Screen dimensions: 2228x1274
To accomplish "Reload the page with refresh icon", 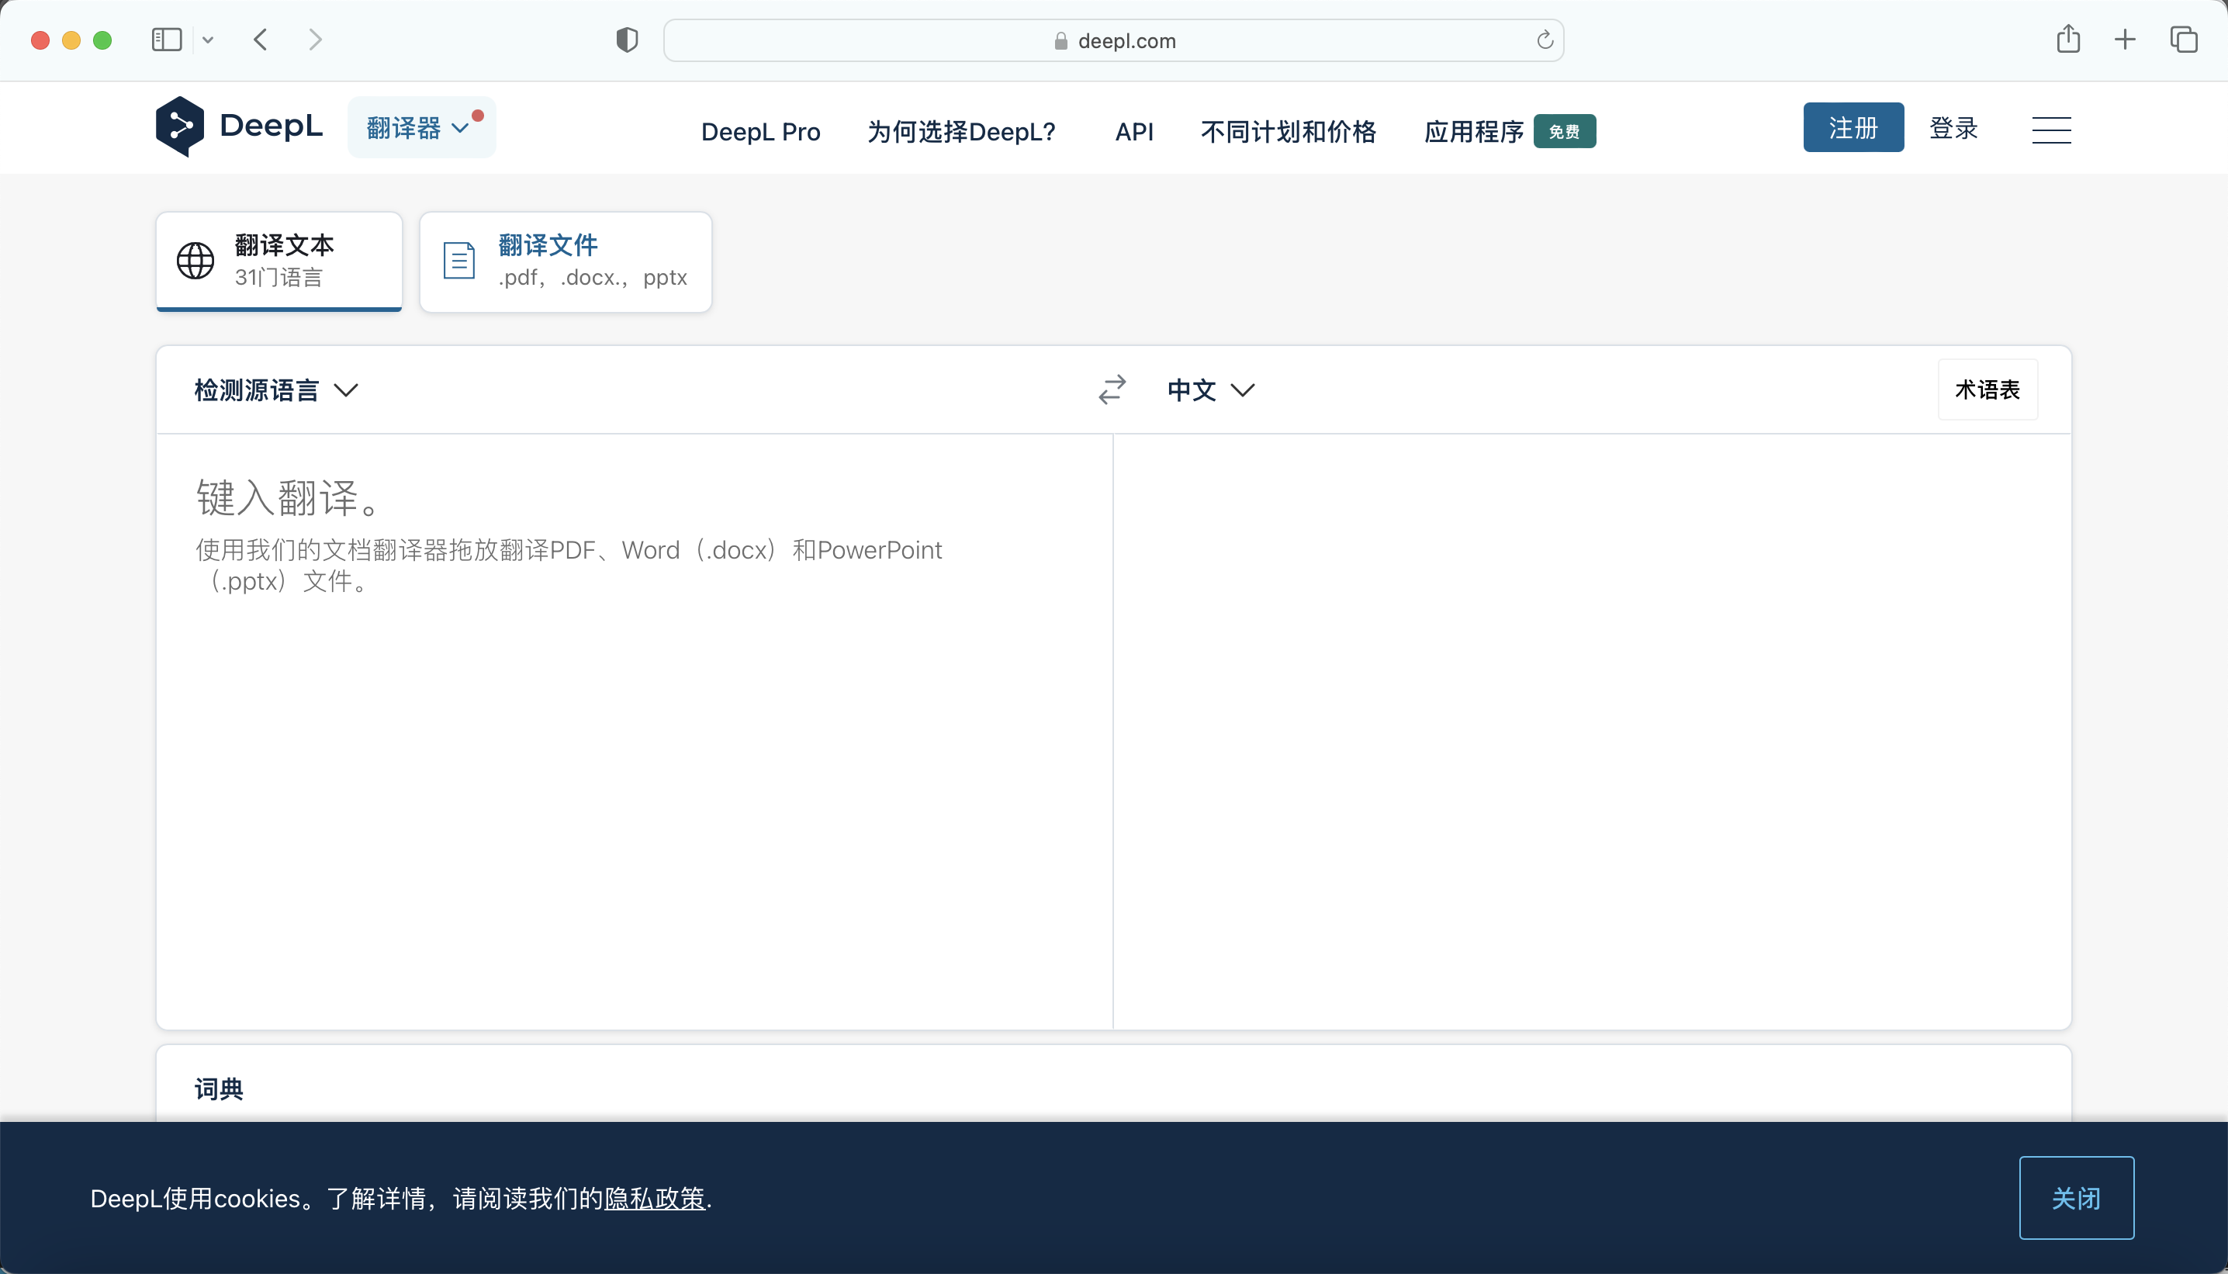I will pyautogui.click(x=1545, y=40).
